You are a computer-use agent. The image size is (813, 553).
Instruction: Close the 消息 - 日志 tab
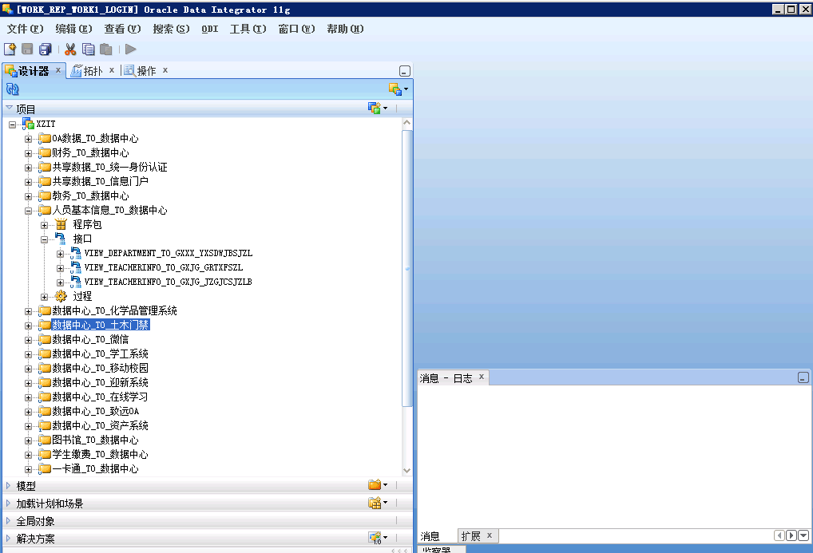tap(481, 377)
